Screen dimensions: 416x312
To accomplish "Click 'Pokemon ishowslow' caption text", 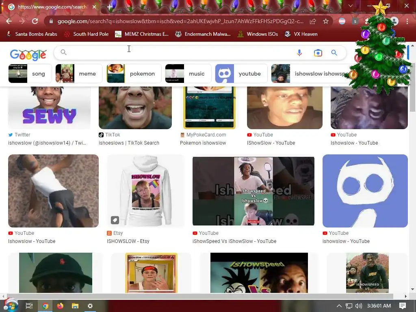I will pos(203,143).
